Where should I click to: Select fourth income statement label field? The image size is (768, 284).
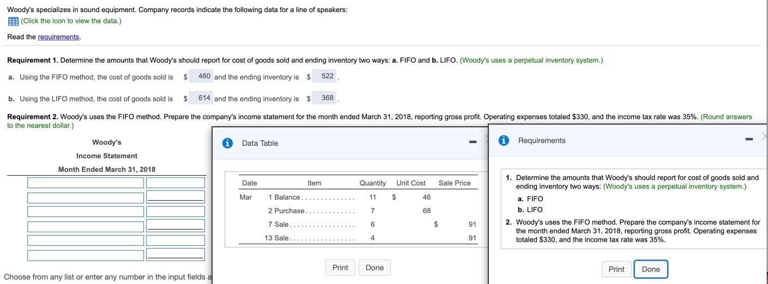(x=86, y=226)
